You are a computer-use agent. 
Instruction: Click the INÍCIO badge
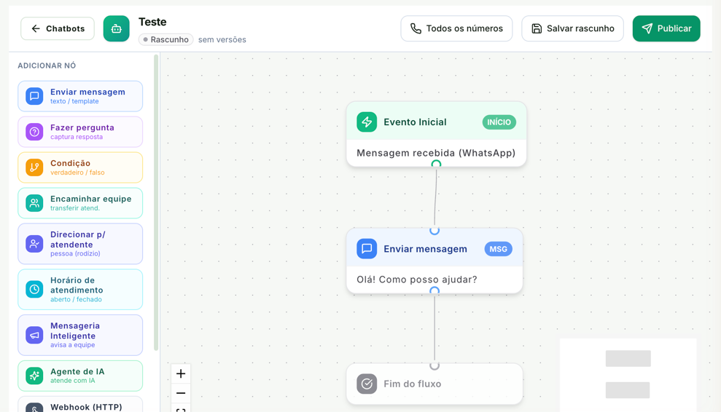(499, 122)
